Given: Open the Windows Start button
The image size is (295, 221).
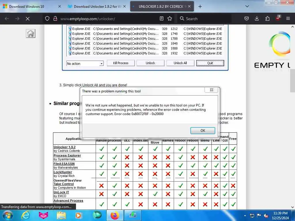Looking at the screenshot, I should tap(7, 215).
